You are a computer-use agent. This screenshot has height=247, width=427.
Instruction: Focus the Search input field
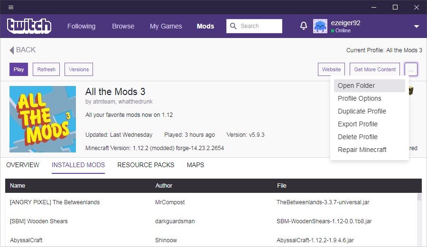(x=254, y=26)
